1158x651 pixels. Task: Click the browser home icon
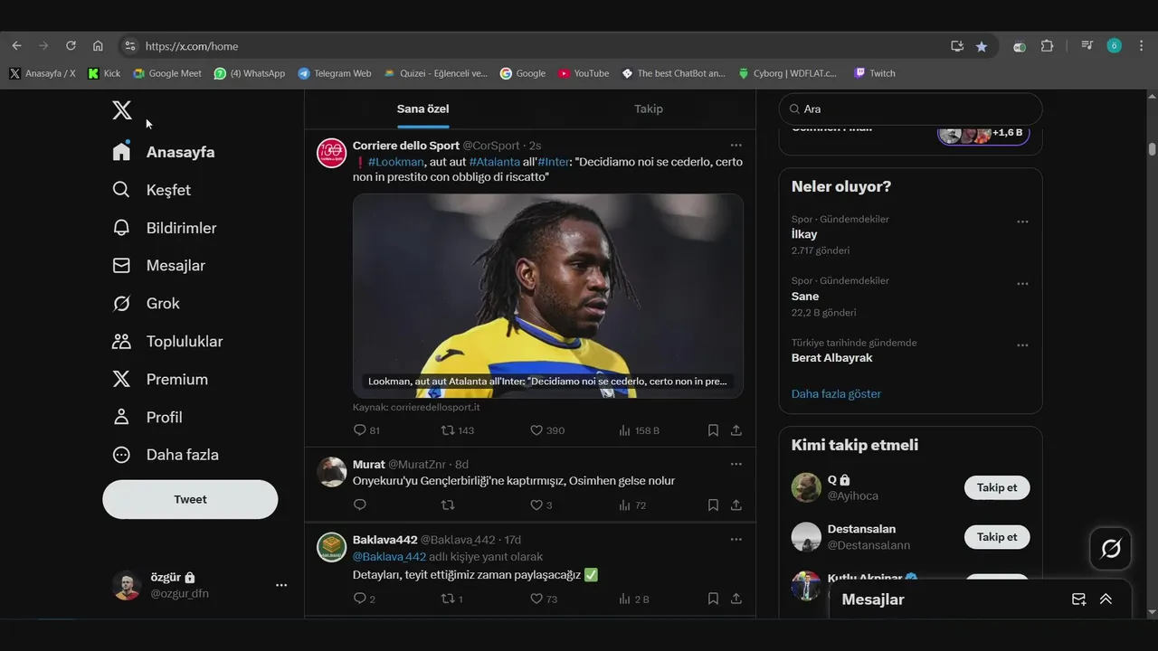[x=98, y=46]
